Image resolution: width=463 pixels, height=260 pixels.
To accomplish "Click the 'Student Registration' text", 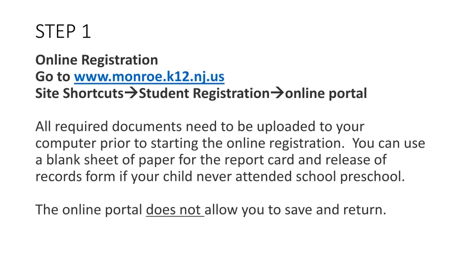I will 204,93.
